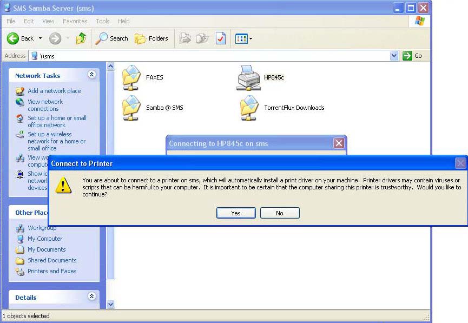Click the Shared Documents folder icon

click(20, 261)
